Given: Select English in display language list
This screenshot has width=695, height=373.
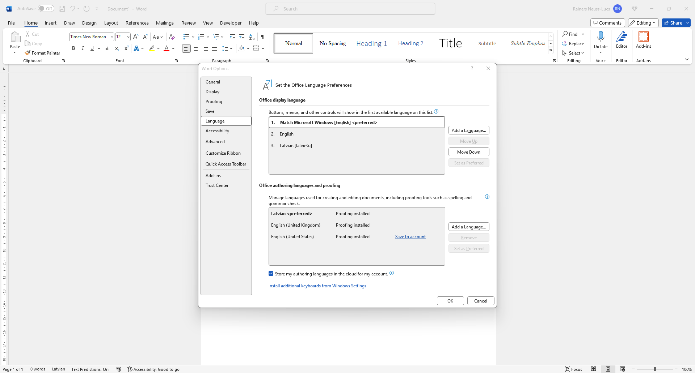Looking at the screenshot, I should [357, 134].
